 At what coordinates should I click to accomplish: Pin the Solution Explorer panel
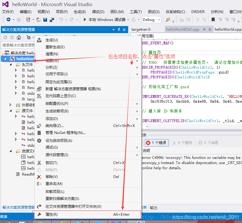click(119, 30)
